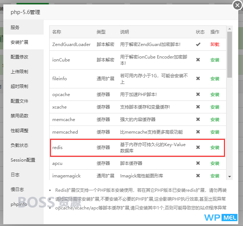Click the scrollbar down arrow
This screenshot has height=226, width=243.
(230, 177)
